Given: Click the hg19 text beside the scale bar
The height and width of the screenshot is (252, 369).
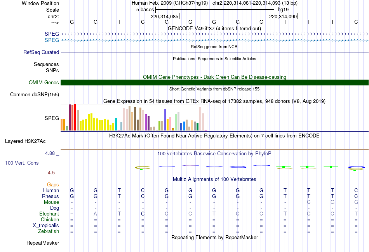Looking at the screenshot, I should tap(283, 10).
